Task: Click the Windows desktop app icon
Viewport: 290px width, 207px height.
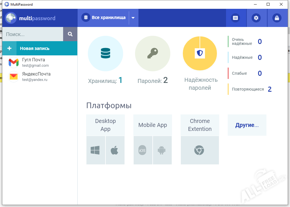Action: (95, 150)
